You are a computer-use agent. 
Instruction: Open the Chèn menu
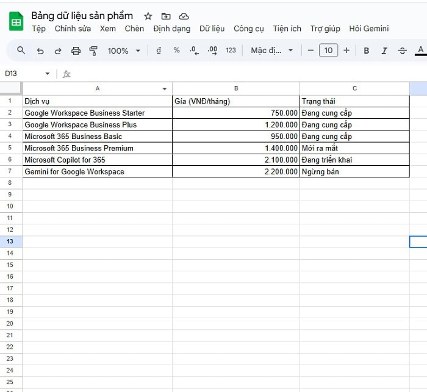pyautogui.click(x=134, y=29)
